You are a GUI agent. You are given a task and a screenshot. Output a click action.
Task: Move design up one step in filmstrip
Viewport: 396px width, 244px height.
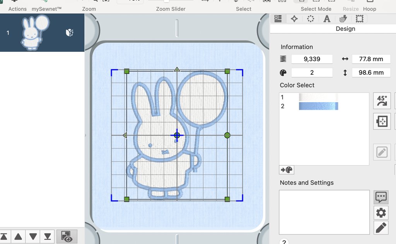tap(18, 237)
